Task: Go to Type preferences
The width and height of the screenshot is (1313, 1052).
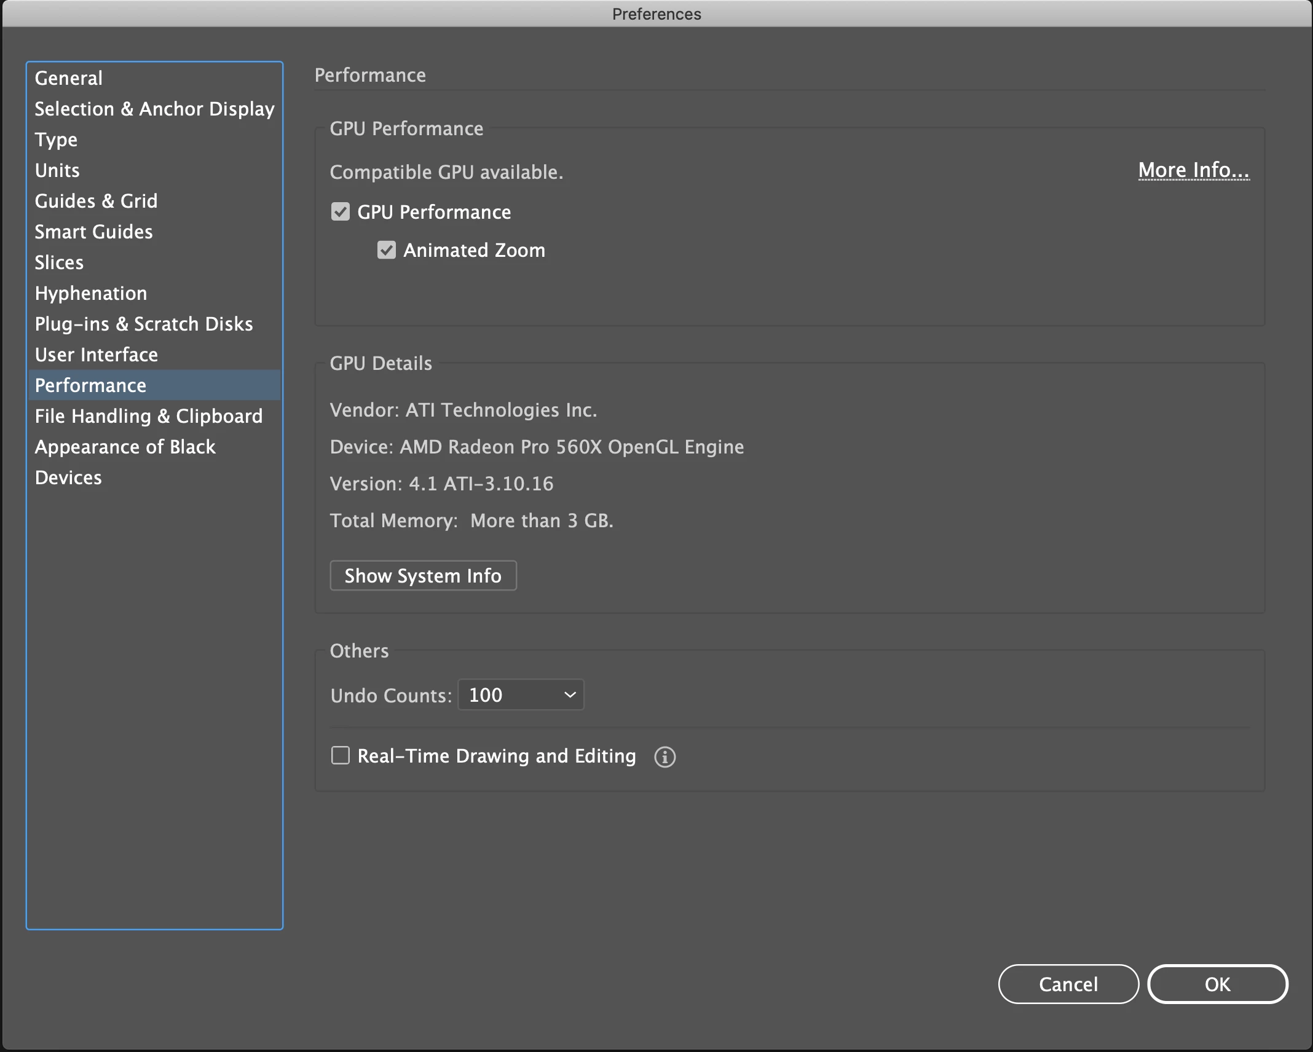Action: [x=56, y=139]
